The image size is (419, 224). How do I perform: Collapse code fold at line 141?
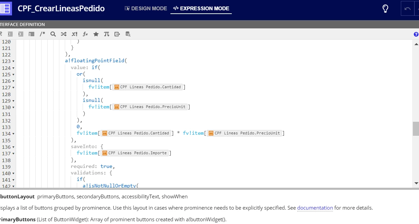pyautogui.click(x=13, y=180)
